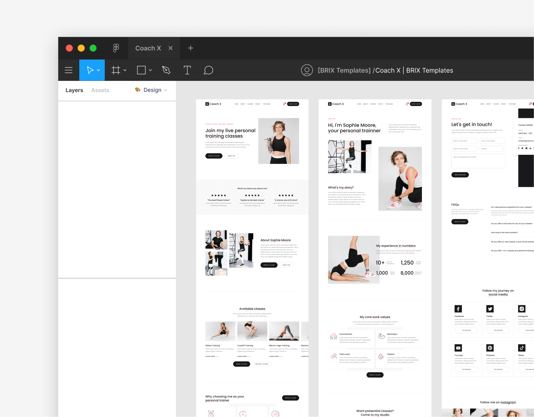Click the user avatar icon
Image resolution: width=534 pixels, height=417 pixels.
[307, 70]
